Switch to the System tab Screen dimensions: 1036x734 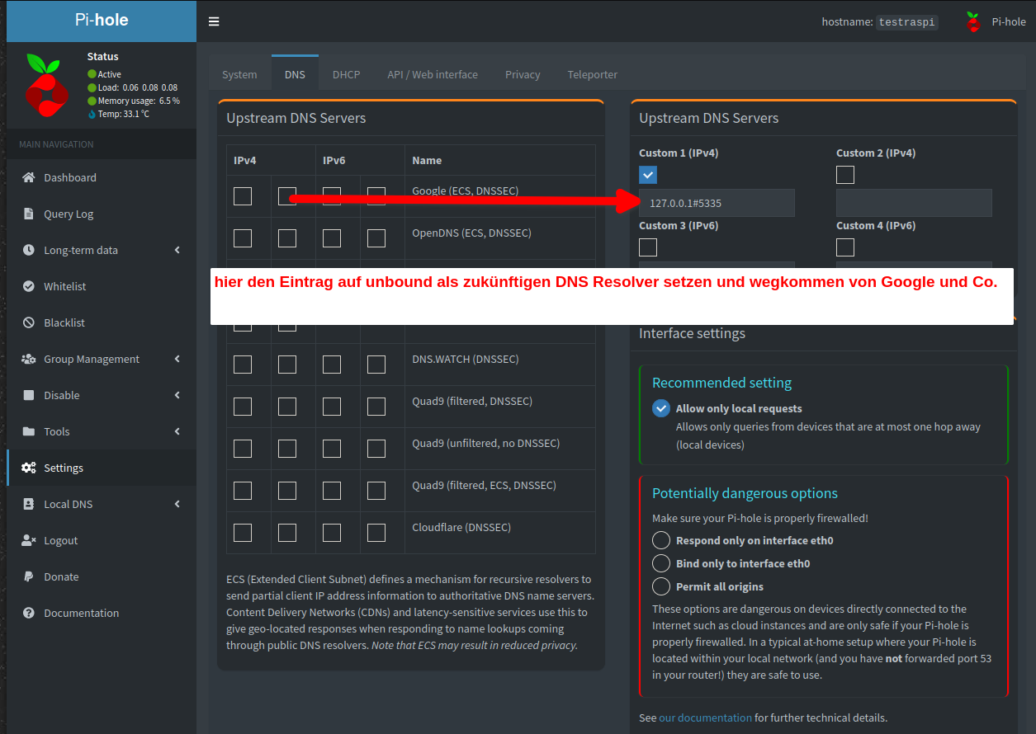point(239,74)
